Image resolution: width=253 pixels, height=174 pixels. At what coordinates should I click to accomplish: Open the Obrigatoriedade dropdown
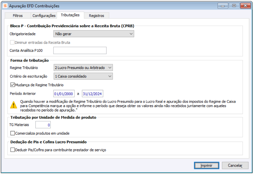[94, 34]
